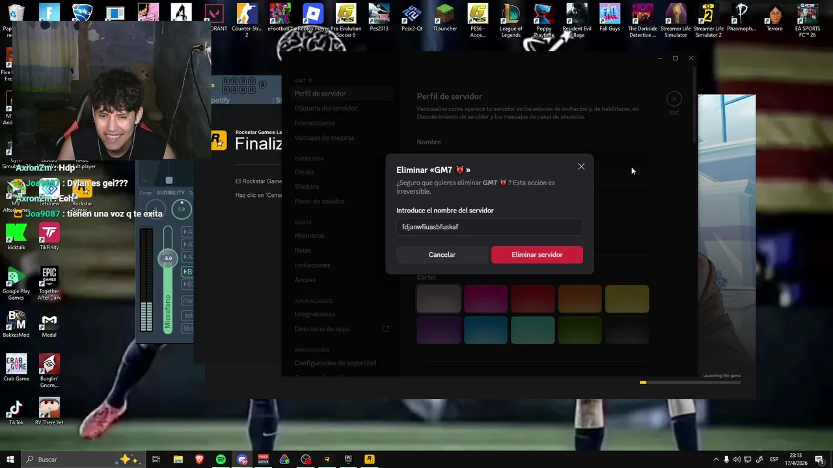
Task: Open the BakkesMod desktop icon
Action: tap(16, 324)
